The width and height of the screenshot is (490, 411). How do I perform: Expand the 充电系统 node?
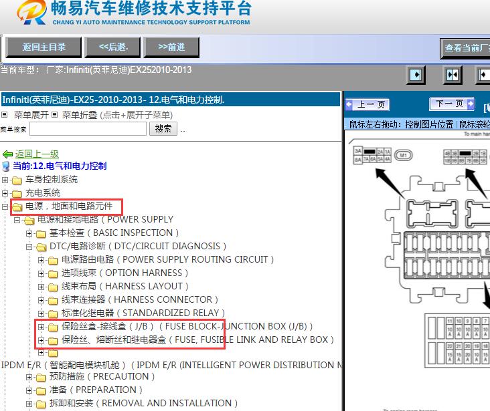pyautogui.click(x=5, y=194)
